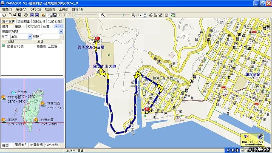Image resolution: width=272 pixels, height=153 pixels.
Task: Switch to the 圖示索引 bottom tab
Action: click(21, 145)
